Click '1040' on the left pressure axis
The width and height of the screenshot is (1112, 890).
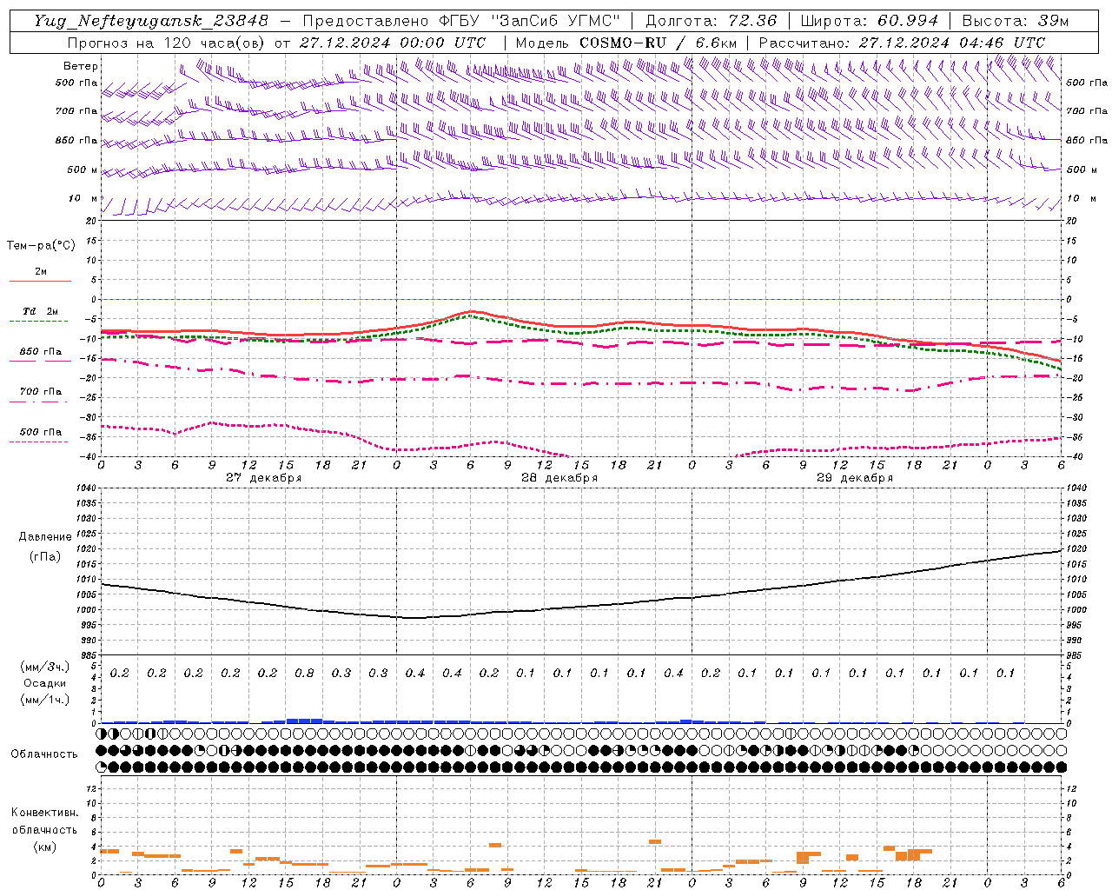click(86, 488)
